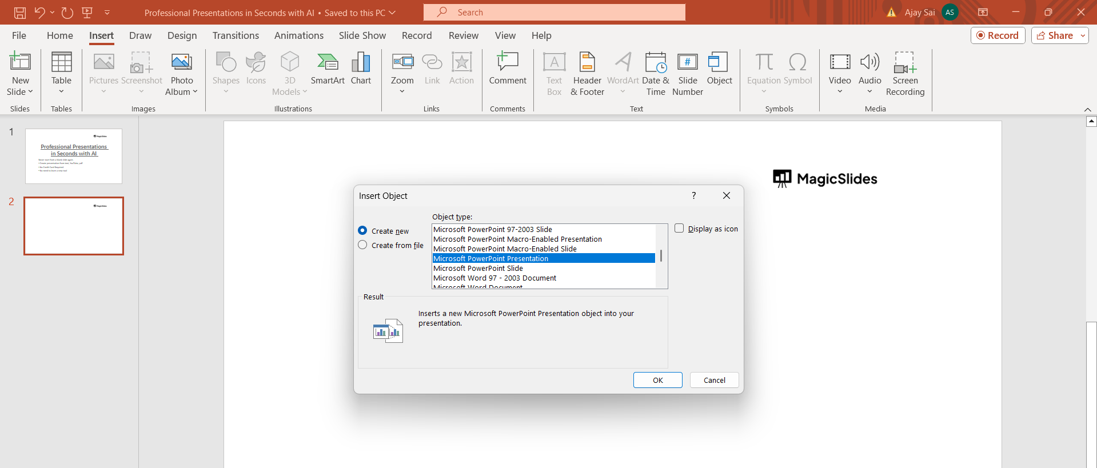The width and height of the screenshot is (1097, 468).
Task: Insert Date & Time
Action: click(656, 74)
